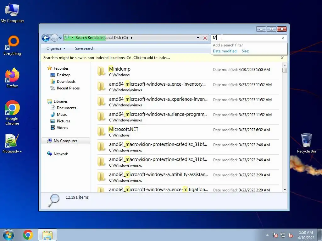The image size is (322, 241).
Task: Click inside the search input field
Action: pyautogui.click(x=247, y=38)
